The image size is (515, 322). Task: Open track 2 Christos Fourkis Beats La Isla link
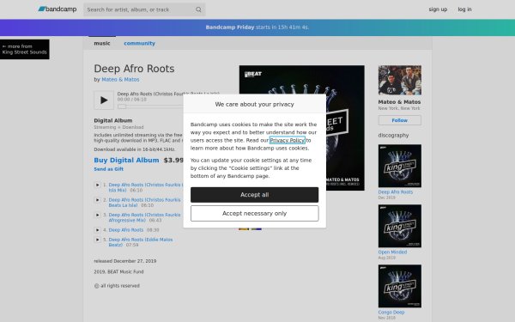(144, 203)
